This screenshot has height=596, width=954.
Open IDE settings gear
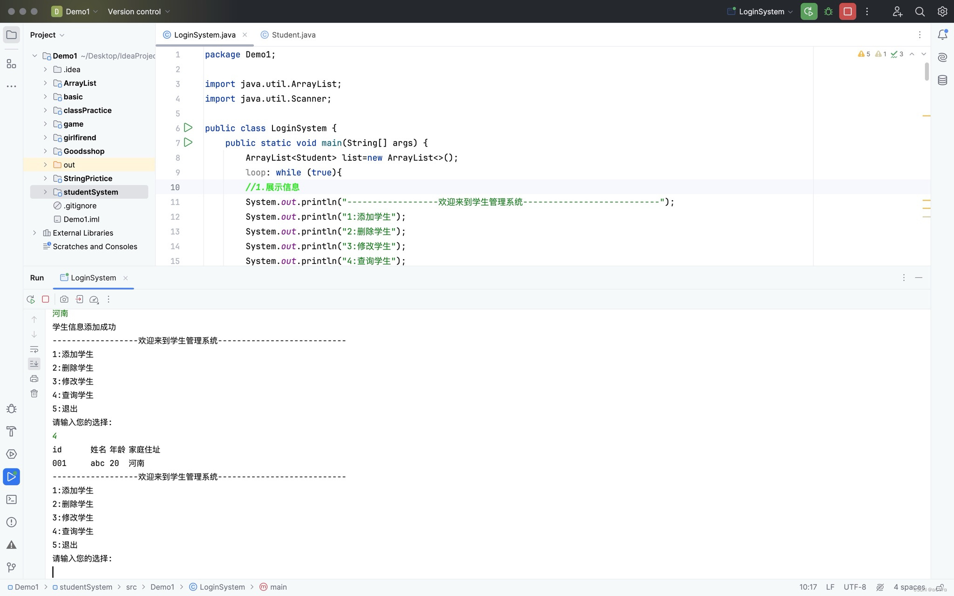942,12
